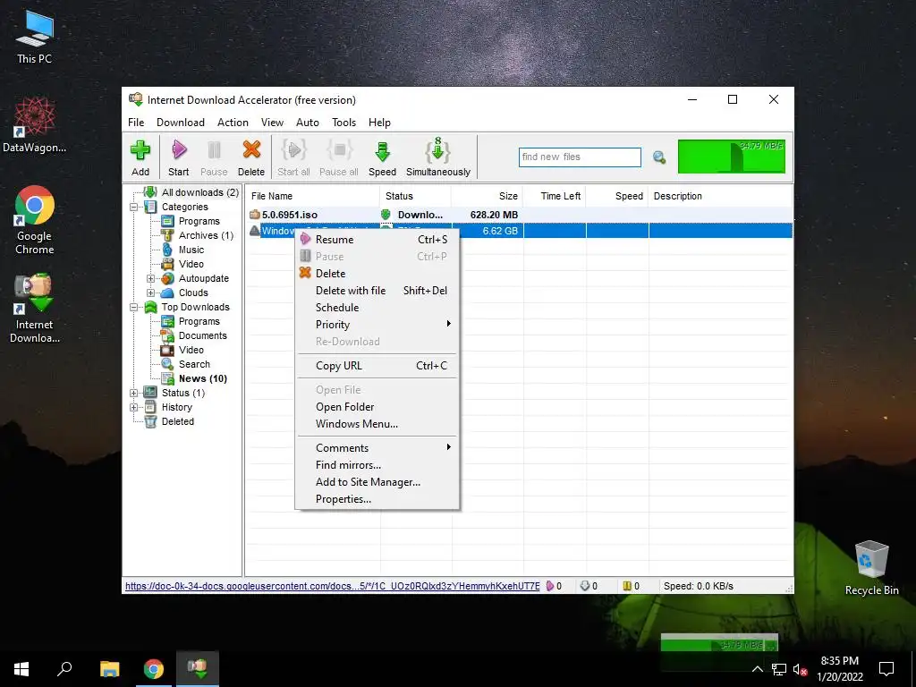This screenshot has width=916, height=687.
Task: Choose Resume from the context menu
Action: pos(377,240)
